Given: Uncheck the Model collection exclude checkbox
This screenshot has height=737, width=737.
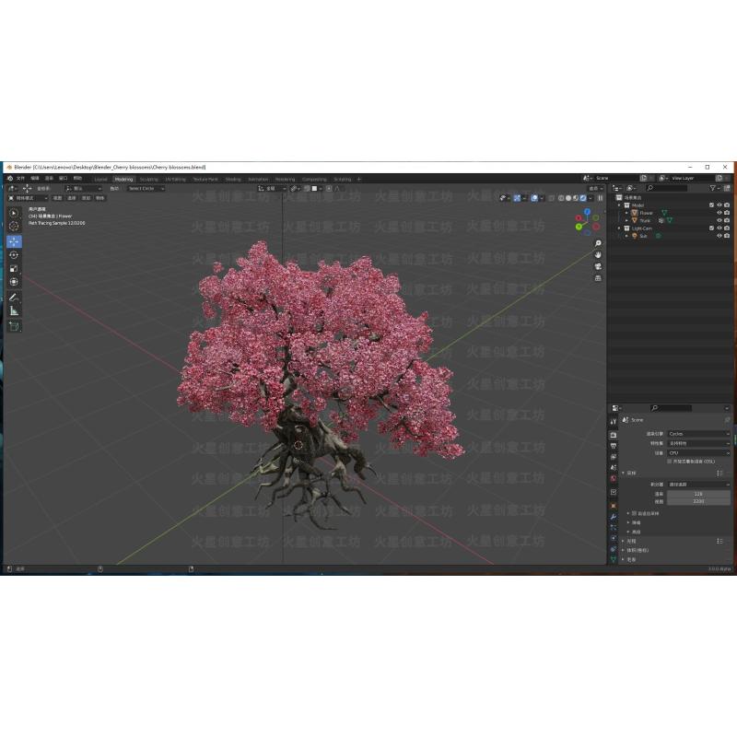Looking at the screenshot, I should pos(711,205).
